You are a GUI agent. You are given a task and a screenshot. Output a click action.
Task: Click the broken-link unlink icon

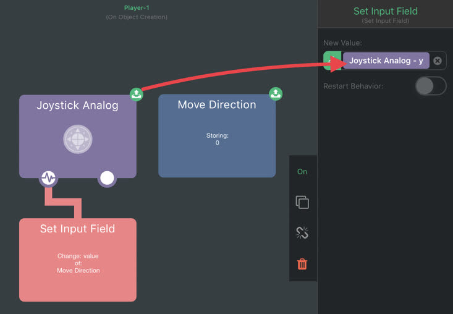coord(302,233)
